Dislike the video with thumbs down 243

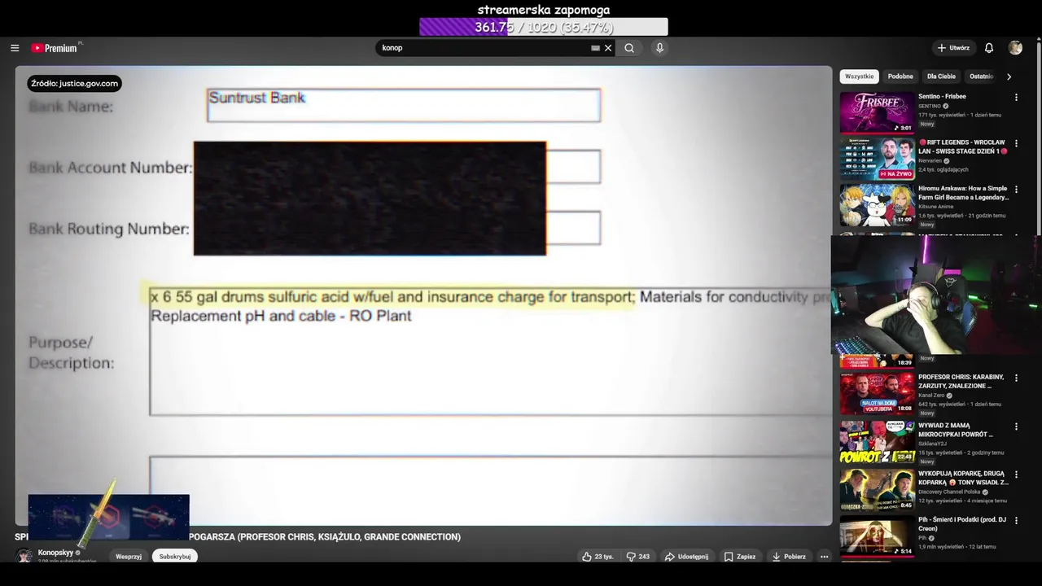pyautogui.click(x=638, y=557)
